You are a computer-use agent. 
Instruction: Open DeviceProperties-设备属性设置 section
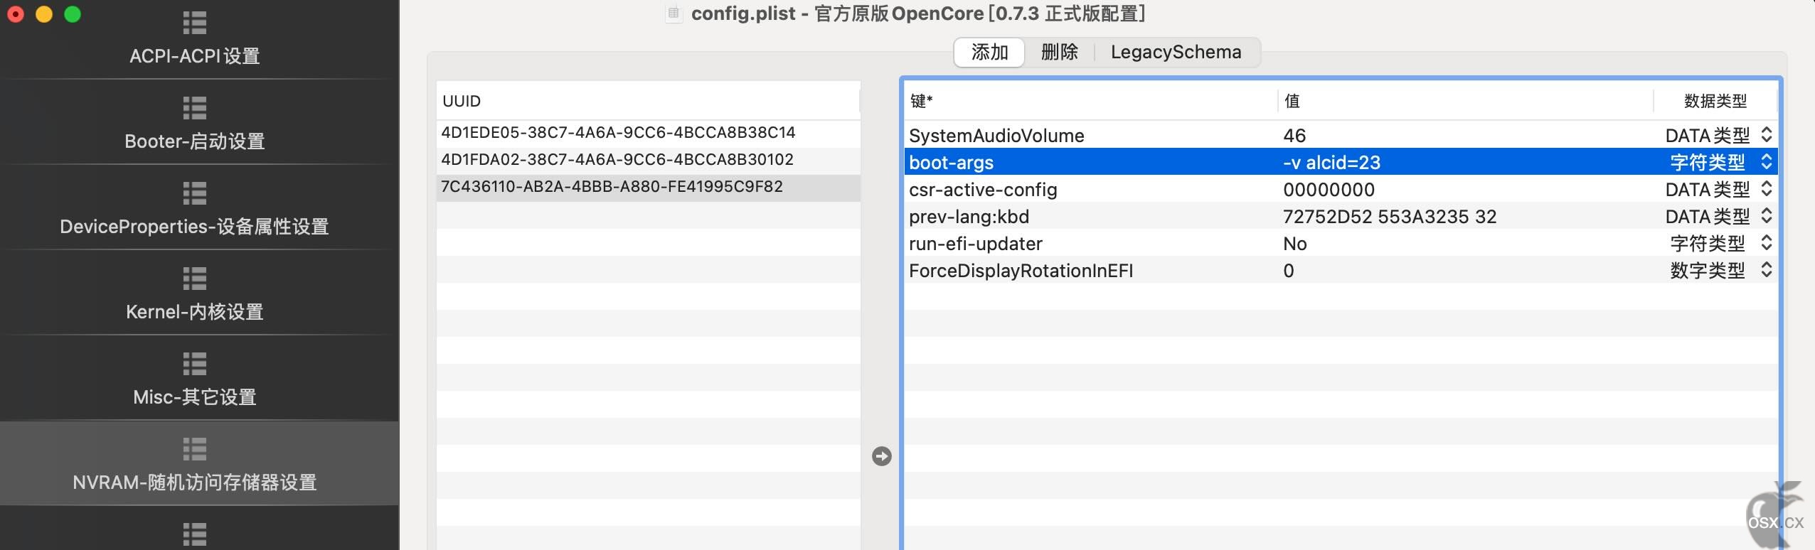coord(195,207)
